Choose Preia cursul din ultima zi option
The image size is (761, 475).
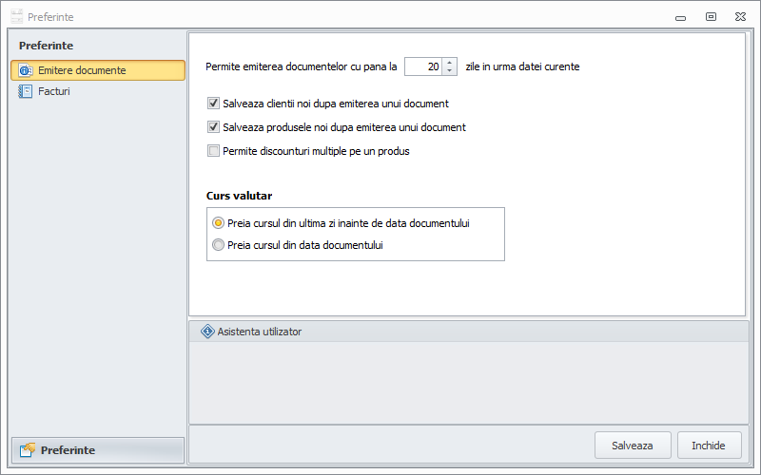point(219,223)
